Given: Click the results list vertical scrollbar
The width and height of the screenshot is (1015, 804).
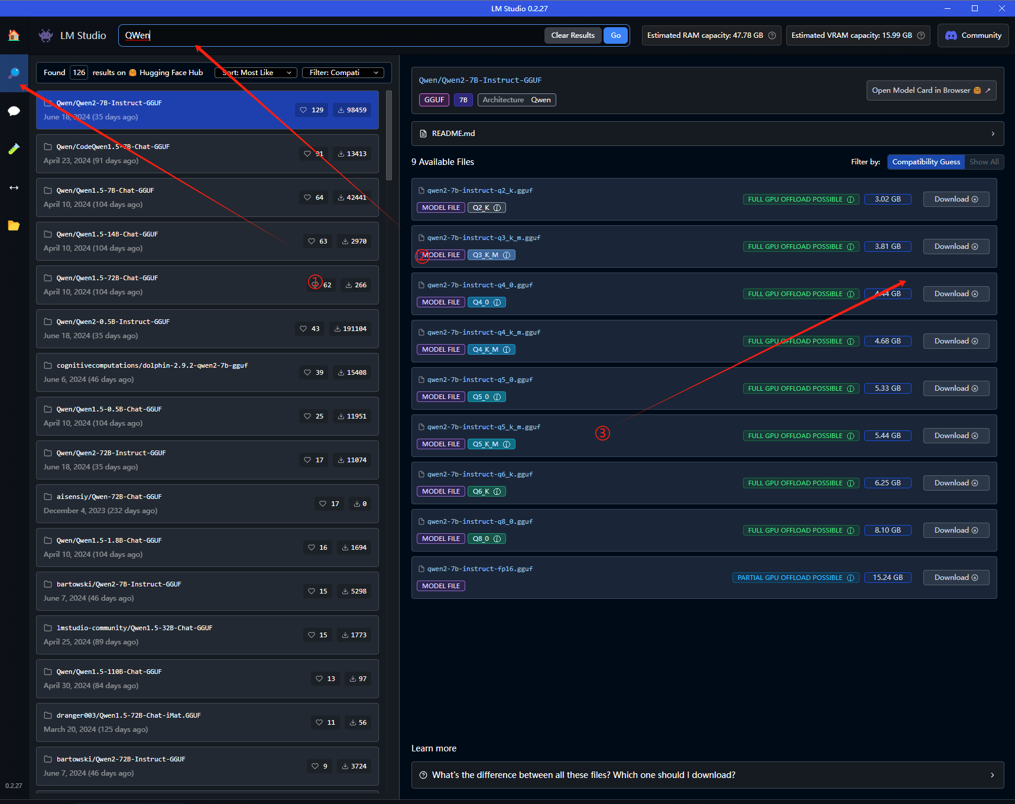Looking at the screenshot, I should [x=388, y=135].
